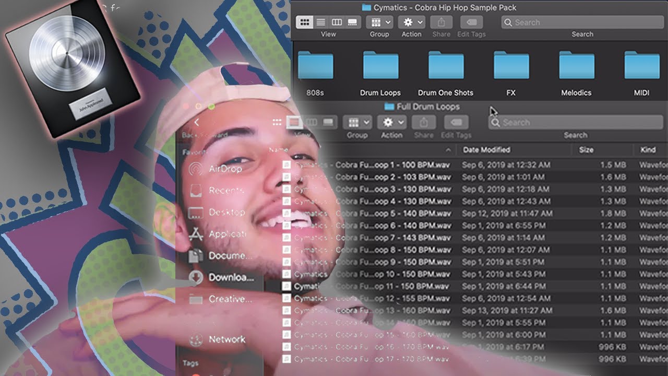Select file Loop 2 - 103 BPM.wav

[367, 177]
